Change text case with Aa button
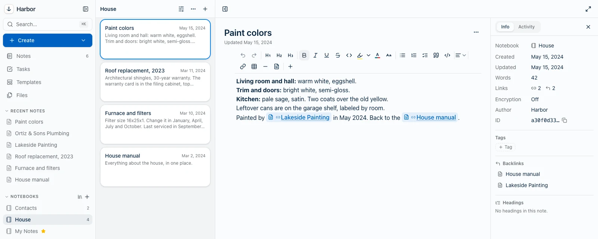 pos(389,55)
